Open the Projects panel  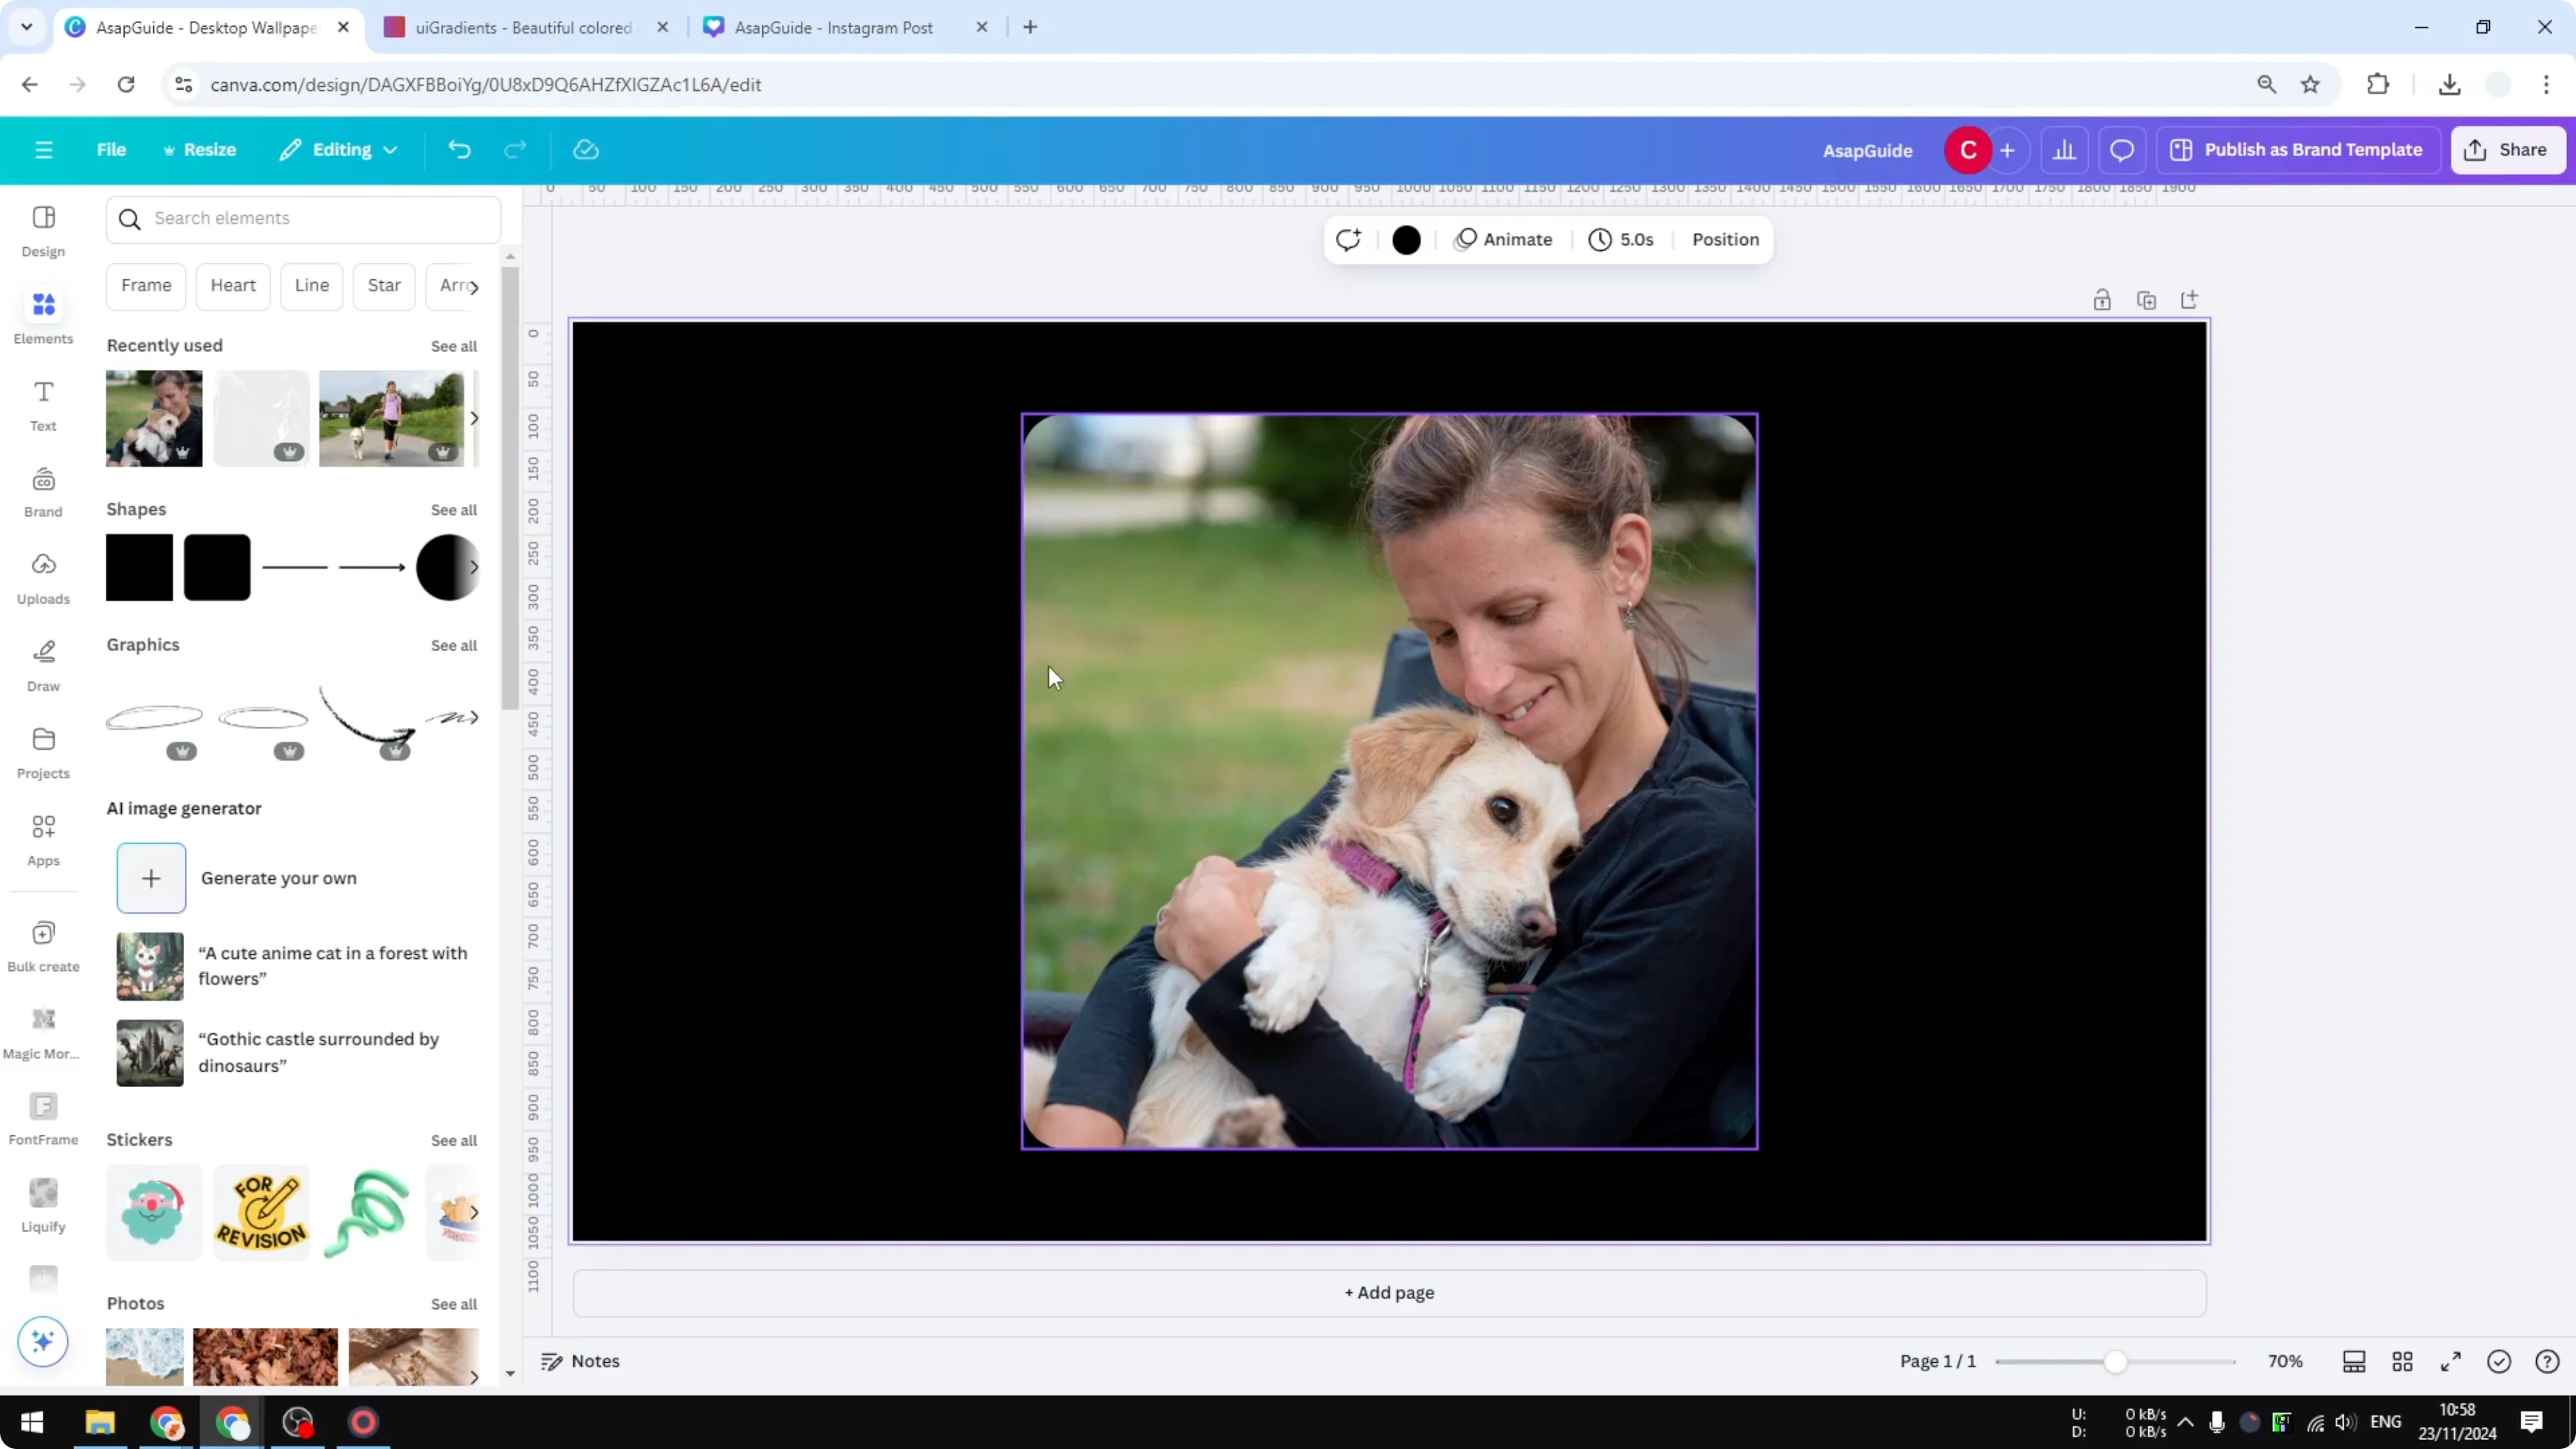point(42,750)
